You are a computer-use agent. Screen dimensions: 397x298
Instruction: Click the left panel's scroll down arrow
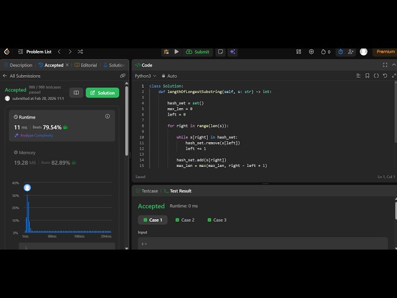[x=127, y=248]
